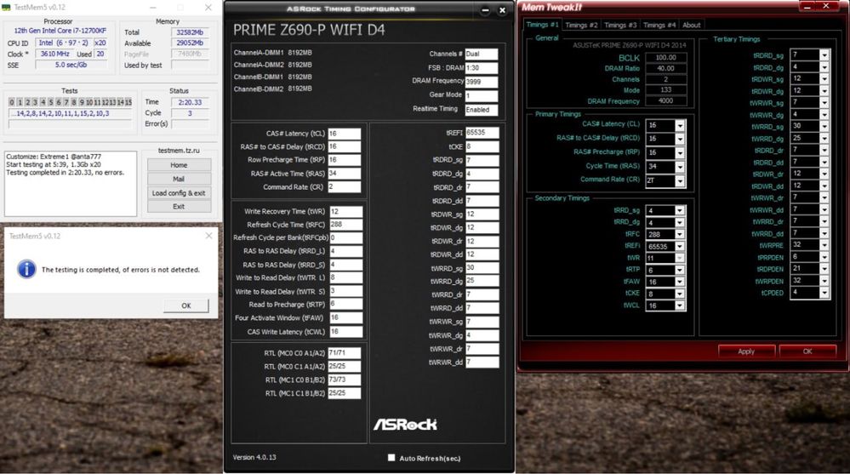850x474 pixels.
Task: Close the ASRock Timing Configurator window
Action: (x=503, y=9)
